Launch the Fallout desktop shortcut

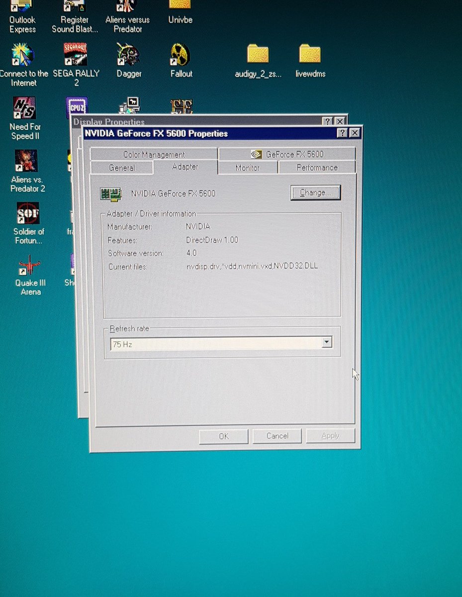click(x=181, y=60)
